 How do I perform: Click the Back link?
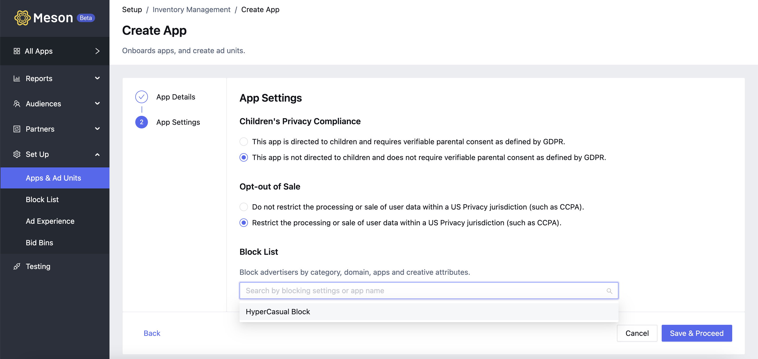(x=152, y=333)
